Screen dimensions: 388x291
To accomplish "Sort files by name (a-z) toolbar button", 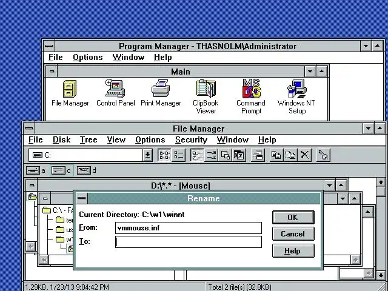I will pos(198,155).
